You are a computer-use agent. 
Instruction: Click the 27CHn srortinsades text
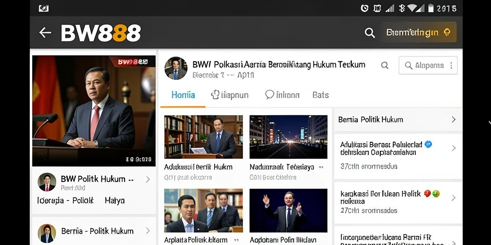coord(369,211)
